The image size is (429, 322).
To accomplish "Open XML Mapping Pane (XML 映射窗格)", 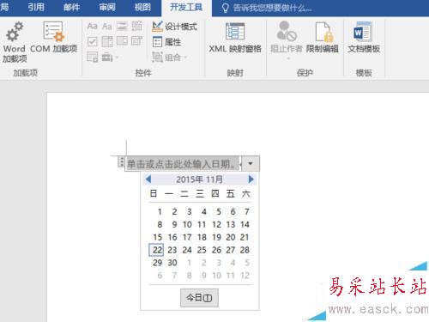I will pos(235,38).
